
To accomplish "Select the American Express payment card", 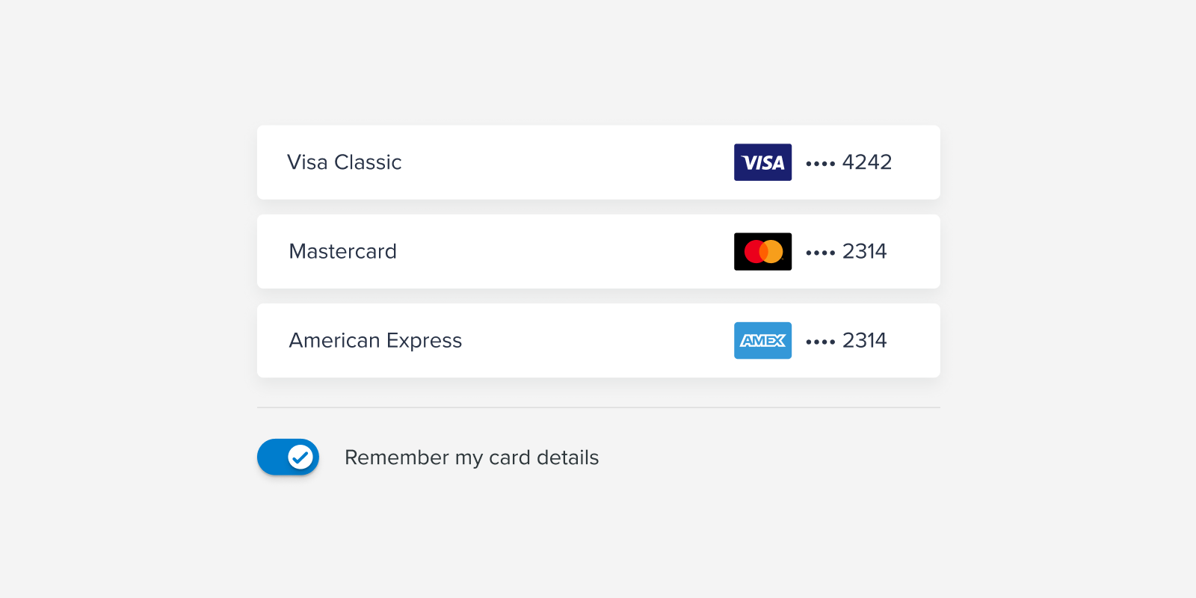I will [x=523, y=340].
